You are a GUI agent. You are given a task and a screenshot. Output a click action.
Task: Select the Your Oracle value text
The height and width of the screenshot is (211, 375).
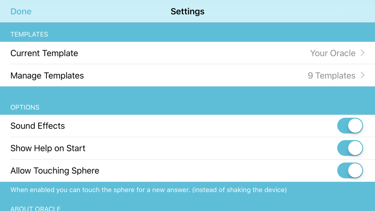(333, 53)
